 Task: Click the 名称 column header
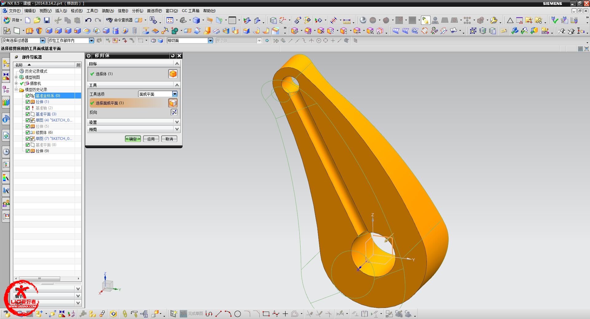[44, 65]
